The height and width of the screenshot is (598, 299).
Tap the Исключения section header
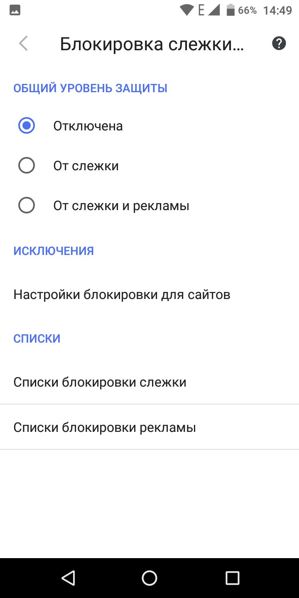click(54, 251)
